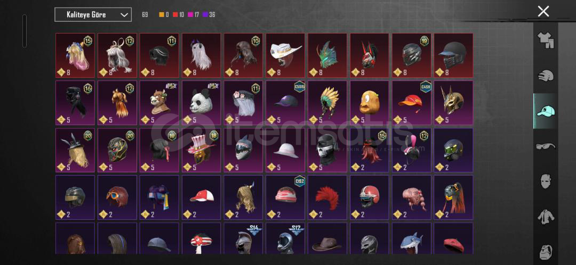
Task: Select the skull balaclava mask item
Action: (327, 150)
